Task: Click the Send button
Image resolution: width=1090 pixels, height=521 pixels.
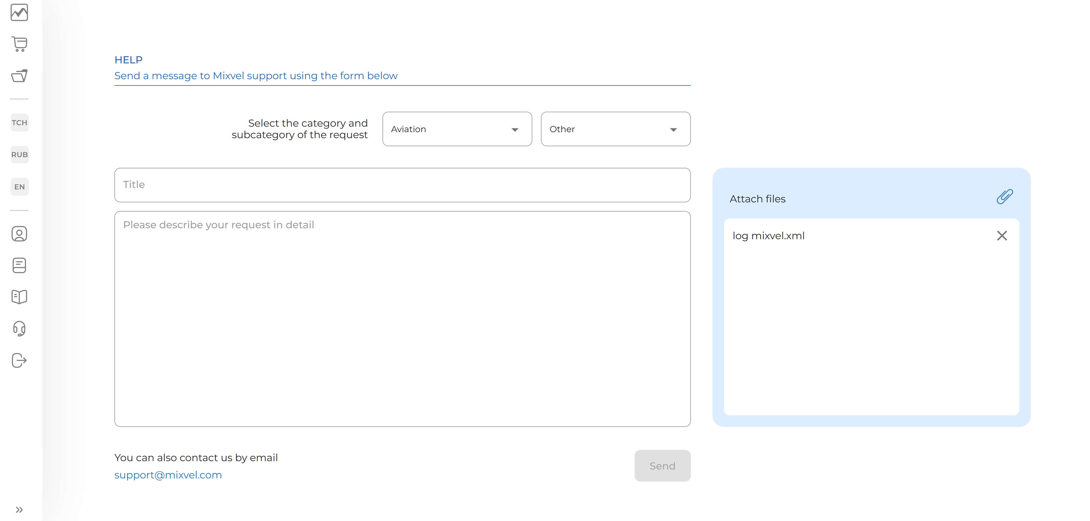Action: tap(662, 466)
